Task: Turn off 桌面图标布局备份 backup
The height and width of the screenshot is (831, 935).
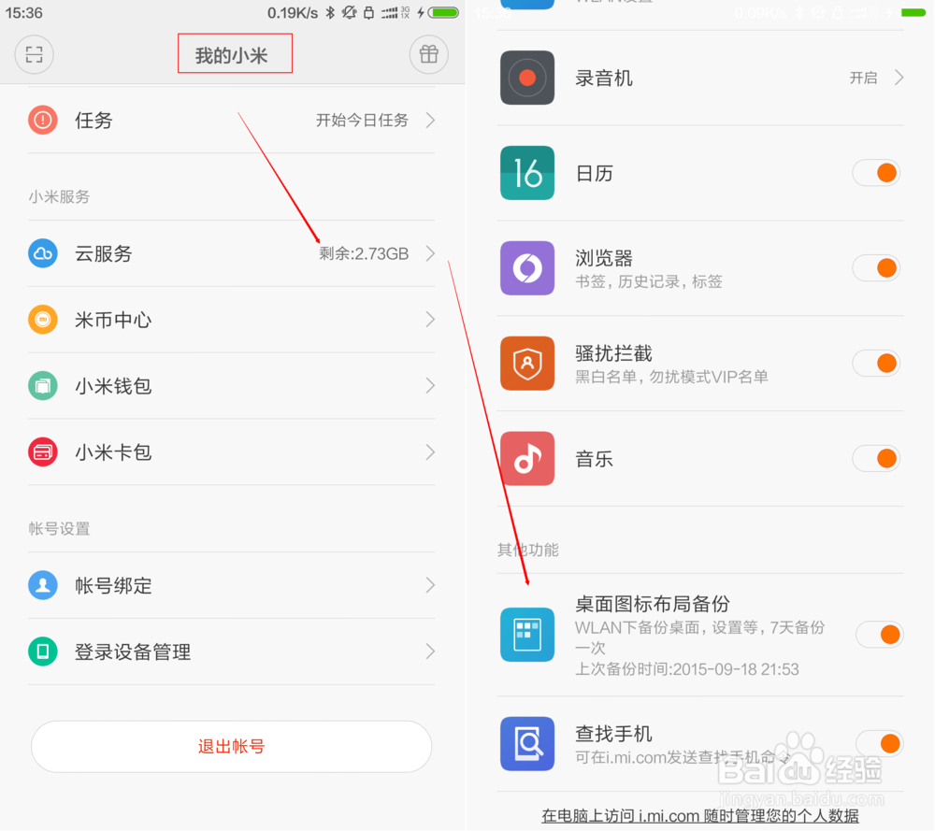Action: [x=880, y=635]
